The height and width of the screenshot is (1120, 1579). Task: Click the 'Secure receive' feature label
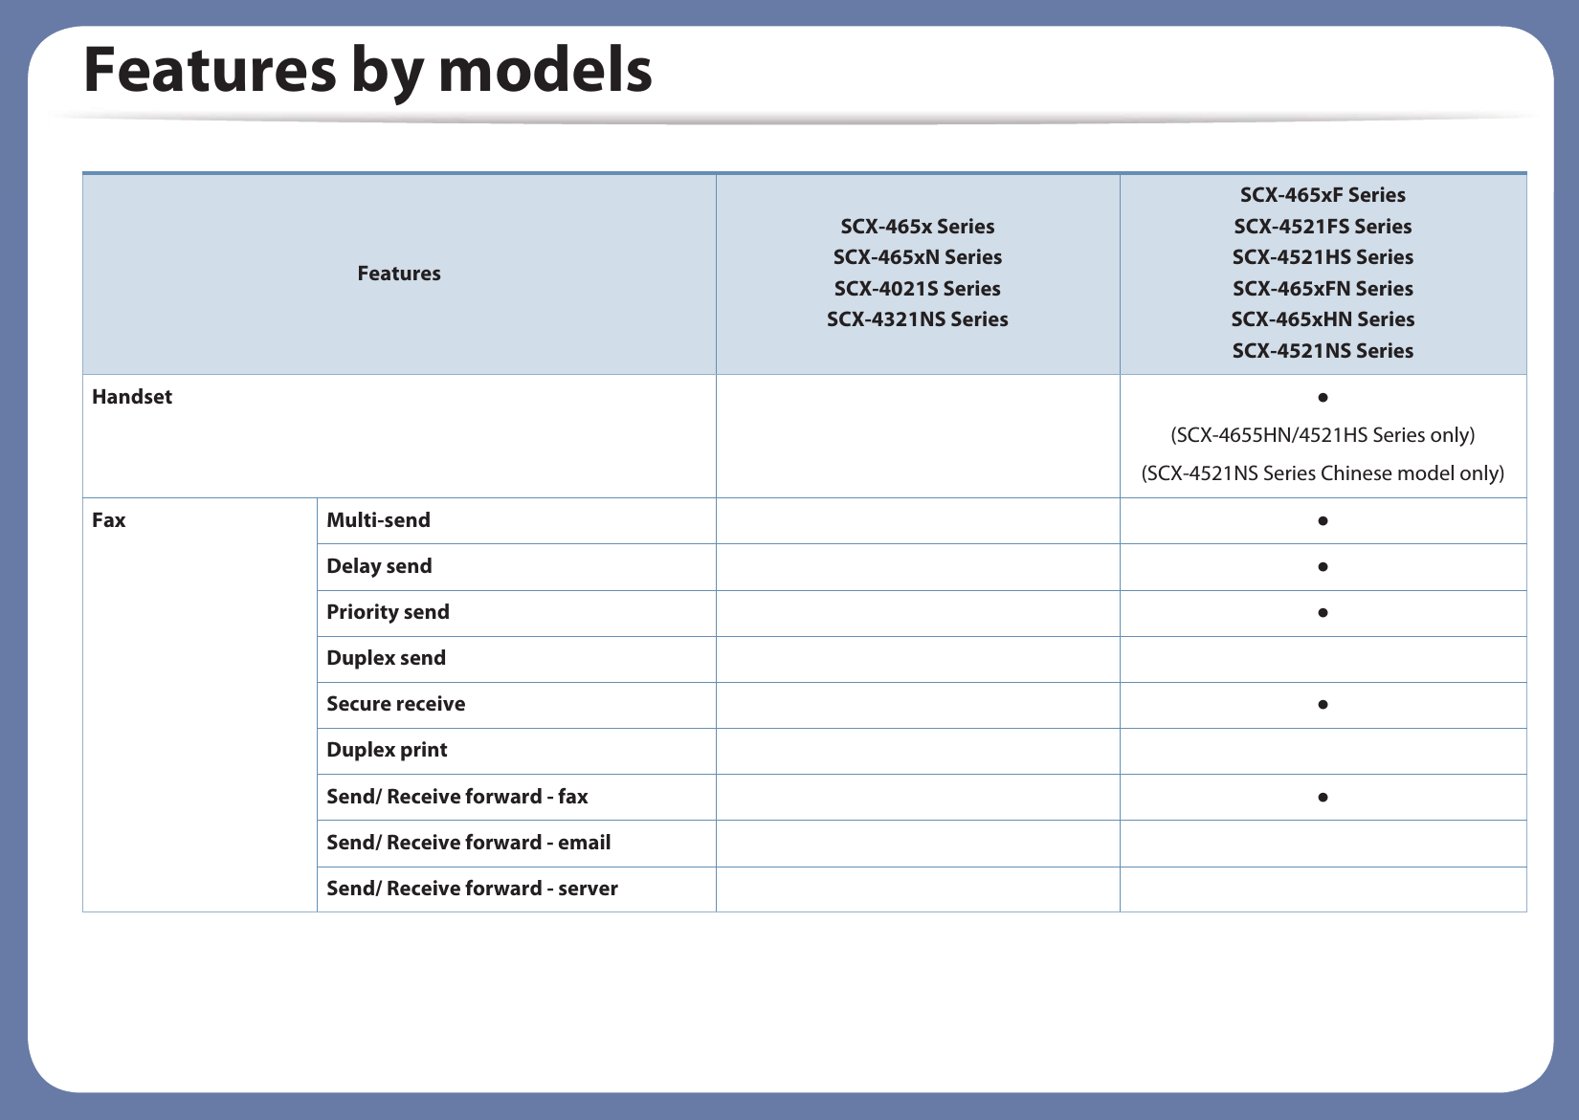coord(395,704)
